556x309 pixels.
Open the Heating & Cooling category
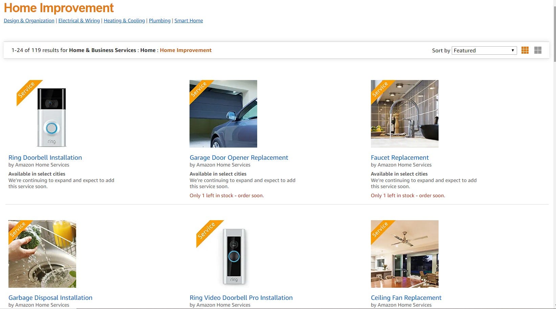(x=124, y=21)
